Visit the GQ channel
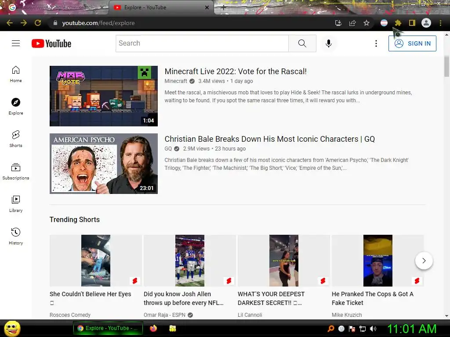Screen dimensions: 450x337 click(168, 149)
